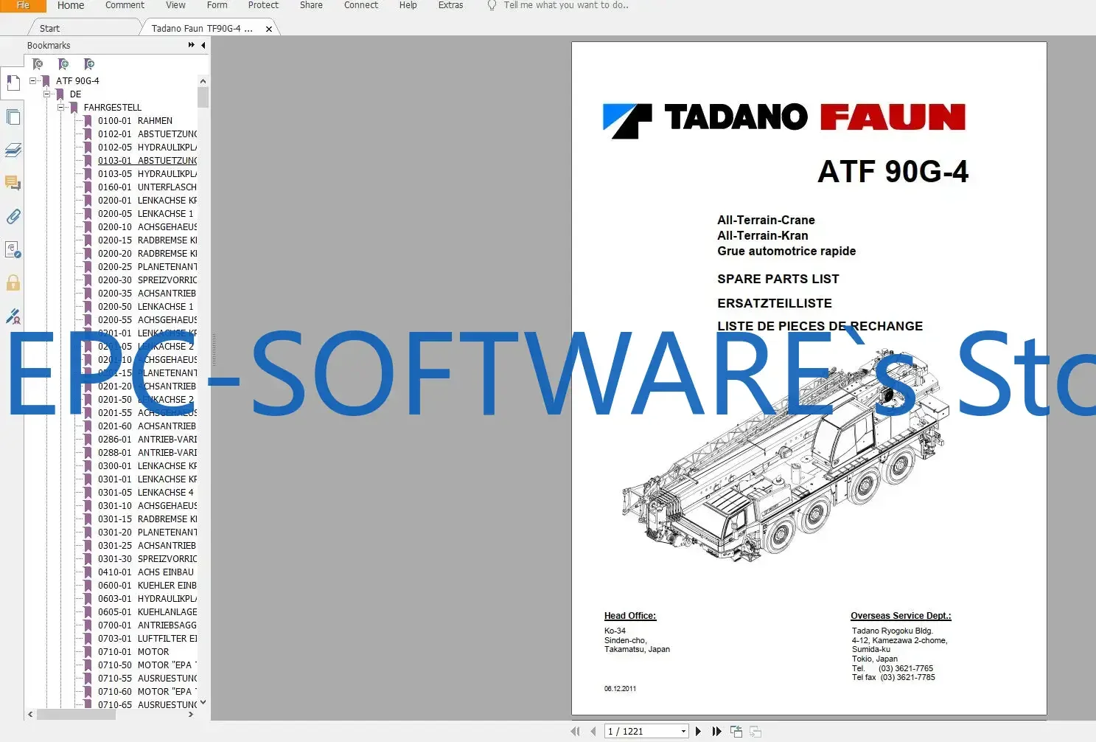Screen dimensions: 1096x742
Task: Open the Extras ribbon tab
Action: 450,5
